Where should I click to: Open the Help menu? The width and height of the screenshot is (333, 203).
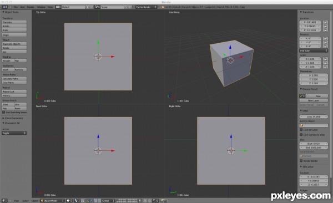coord(51,7)
